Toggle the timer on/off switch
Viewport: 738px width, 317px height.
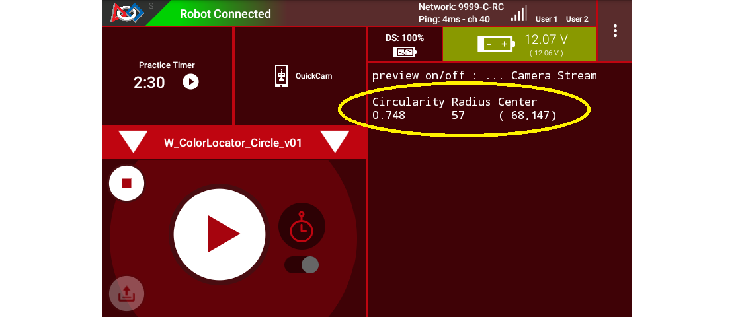(x=302, y=265)
